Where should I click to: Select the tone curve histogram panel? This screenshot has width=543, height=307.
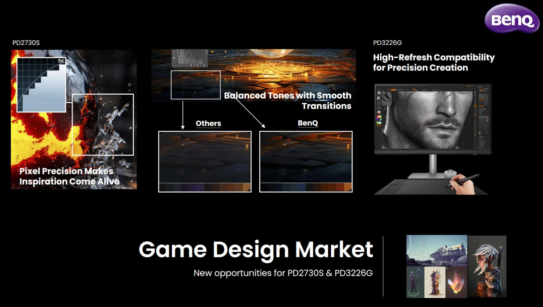click(x=190, y=58)
